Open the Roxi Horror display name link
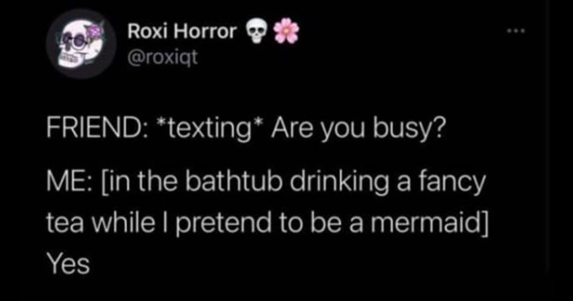The image size is (573, 301). [182, 32]
